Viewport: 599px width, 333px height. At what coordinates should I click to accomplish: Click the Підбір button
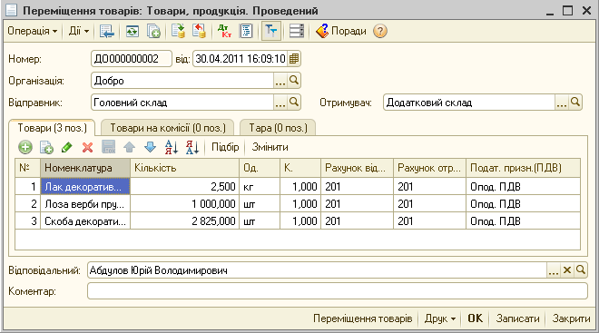(x=225, y=147)
